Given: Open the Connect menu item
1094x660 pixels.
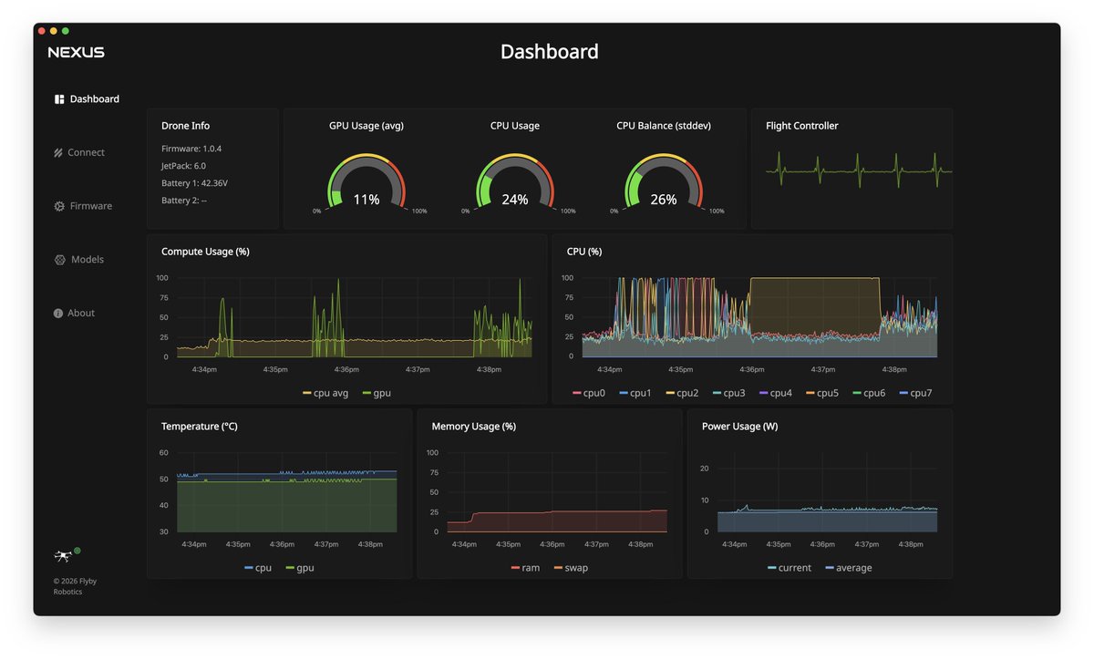Looking at the screenshot, I should pyautogui.click(x=79, y=153).
